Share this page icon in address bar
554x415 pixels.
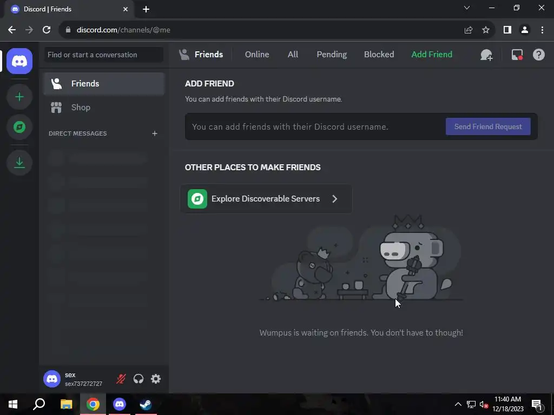pyautogui.click(x=469, y=30)
